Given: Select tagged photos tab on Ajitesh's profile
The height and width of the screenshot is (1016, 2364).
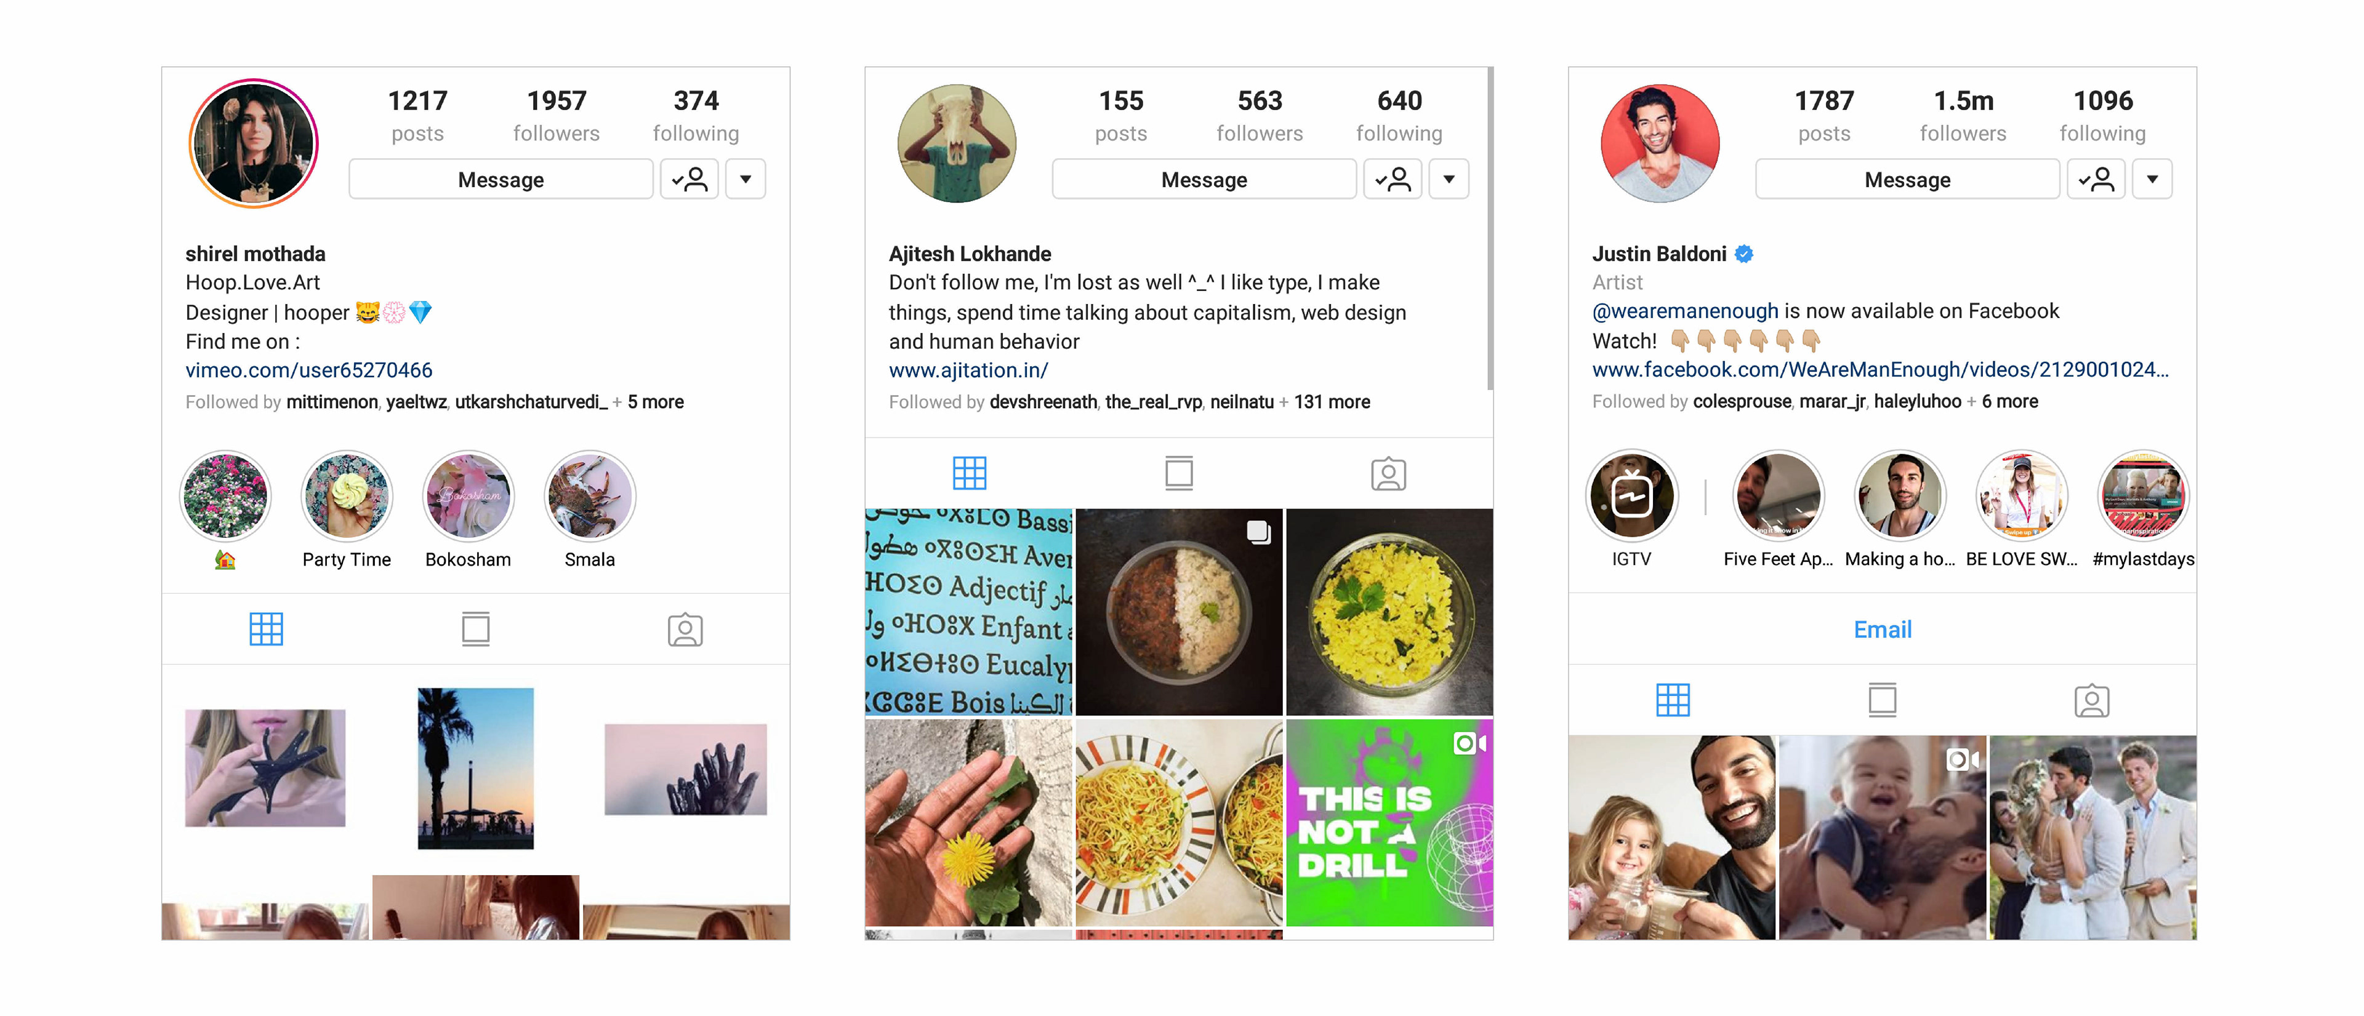Looking at the screenshot, I should pos(1388,473).
